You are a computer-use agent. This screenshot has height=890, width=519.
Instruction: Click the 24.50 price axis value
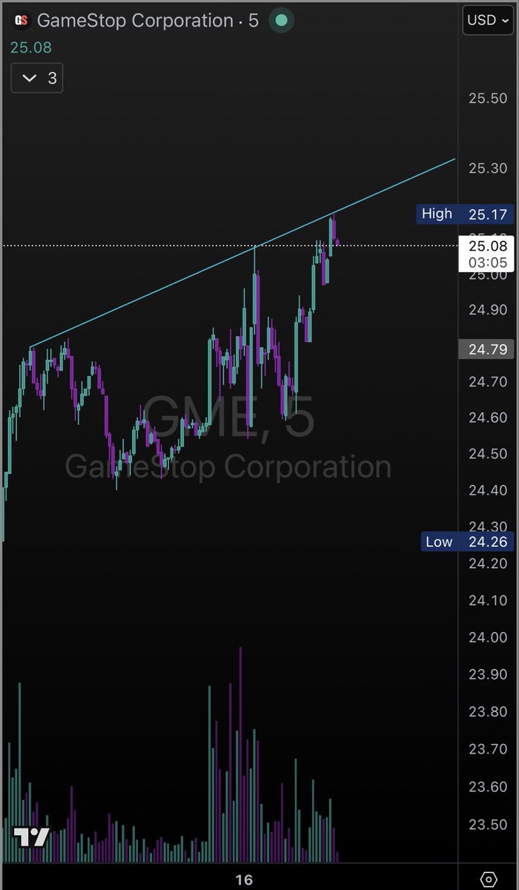point(488,454)
